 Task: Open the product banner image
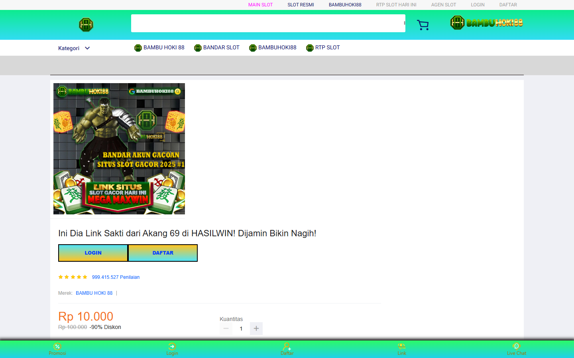pos(119,149)
